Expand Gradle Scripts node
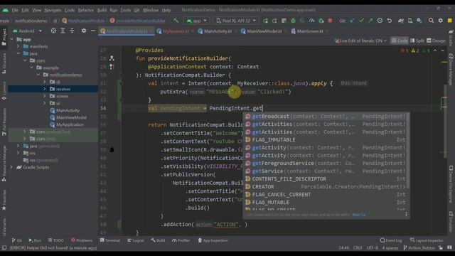 pos(12,167)
